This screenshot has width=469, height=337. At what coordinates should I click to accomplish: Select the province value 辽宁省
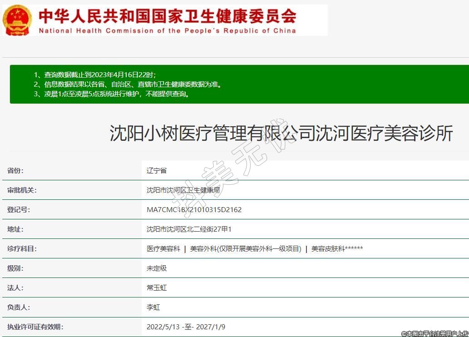(x=157, y=171)
